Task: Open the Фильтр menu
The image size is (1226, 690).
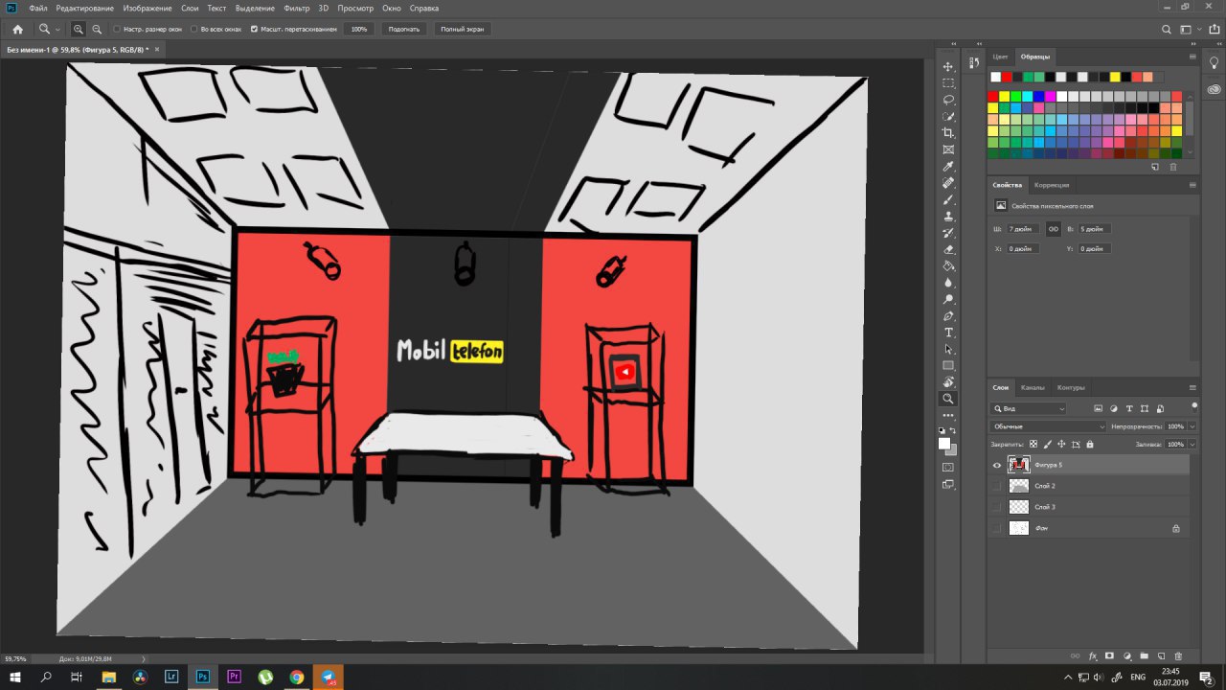Action: point(298,8)
